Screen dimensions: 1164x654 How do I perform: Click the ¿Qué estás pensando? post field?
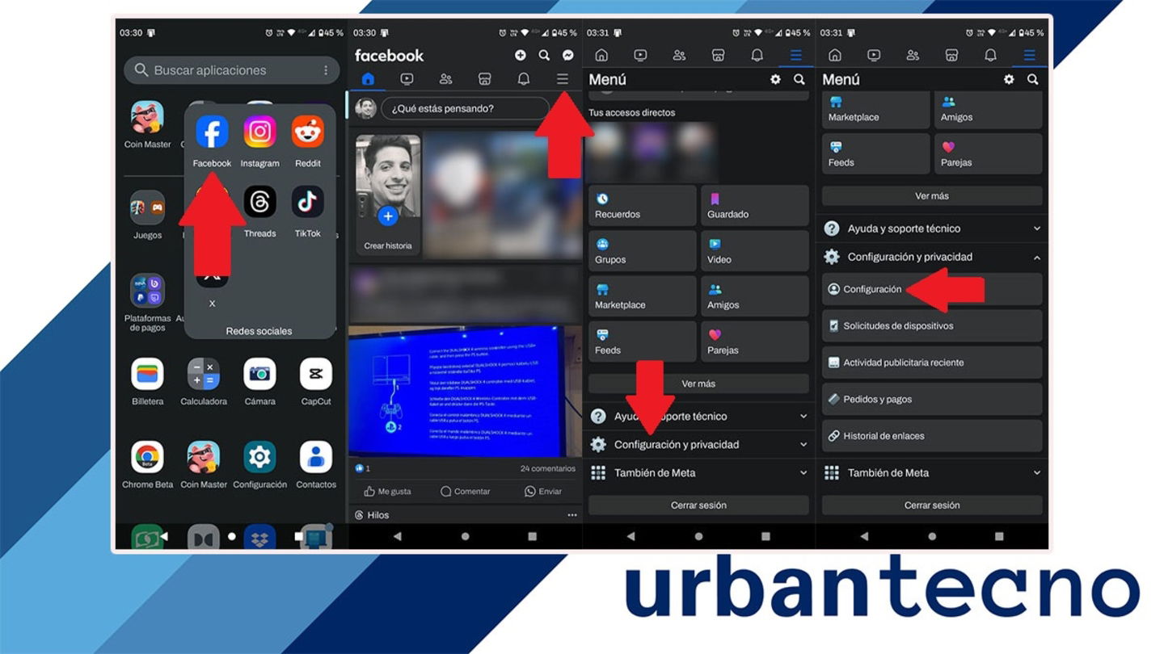click(x=465, y=108)
